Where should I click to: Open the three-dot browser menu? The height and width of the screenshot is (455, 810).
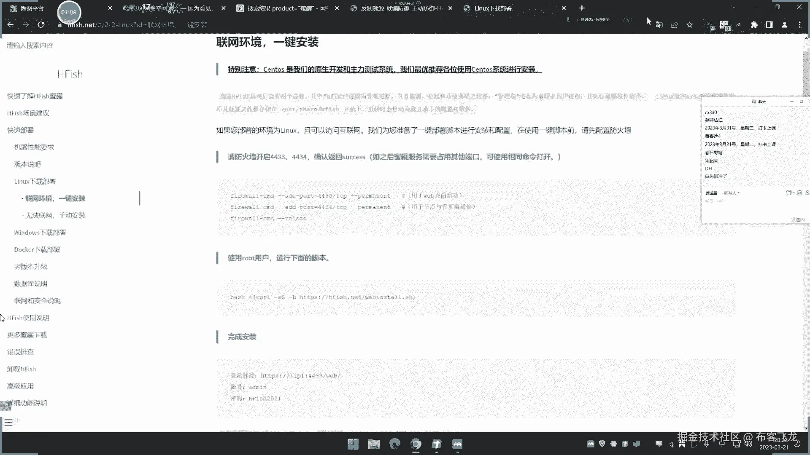[x=799, y=25]
